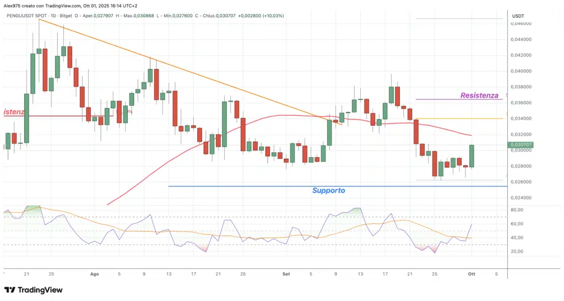Click the Ott month label on time axis

[472, 273]
